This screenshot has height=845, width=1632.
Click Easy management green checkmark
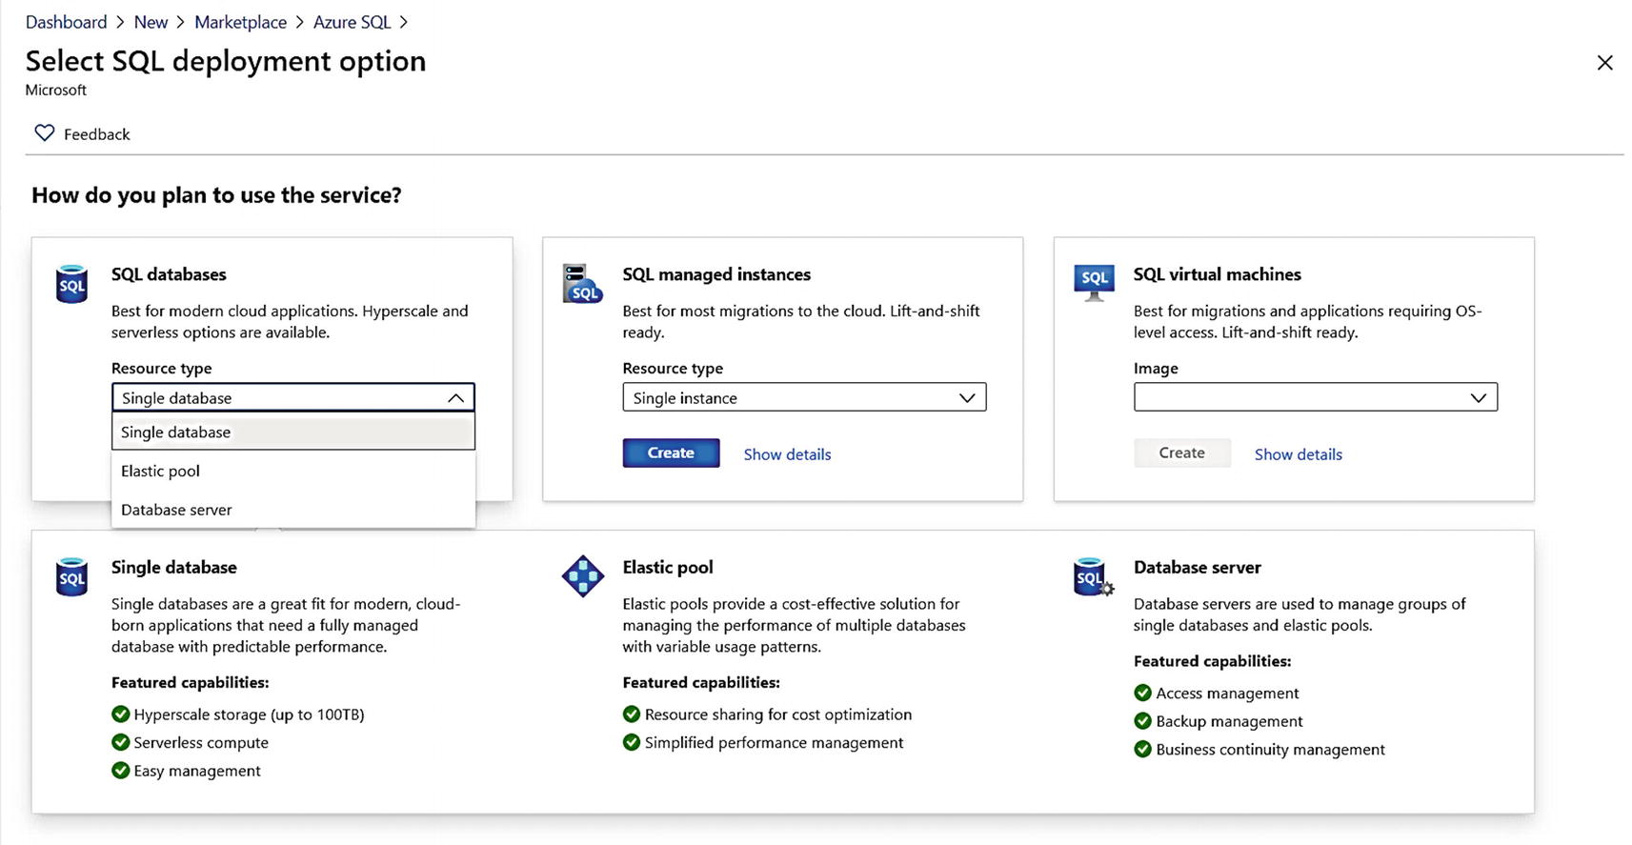pyautogui.click(x=120, y=771)
